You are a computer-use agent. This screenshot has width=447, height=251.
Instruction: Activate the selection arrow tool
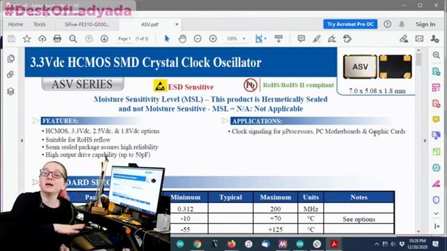(167, 39)
